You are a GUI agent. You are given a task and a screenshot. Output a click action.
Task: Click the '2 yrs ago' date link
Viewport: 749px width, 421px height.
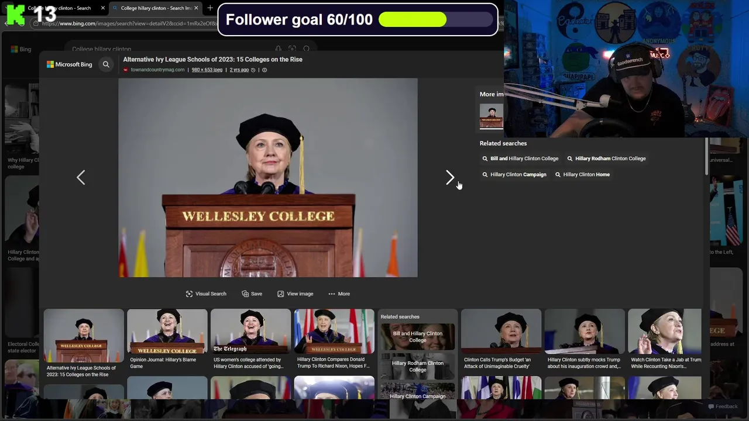(239, 70)
